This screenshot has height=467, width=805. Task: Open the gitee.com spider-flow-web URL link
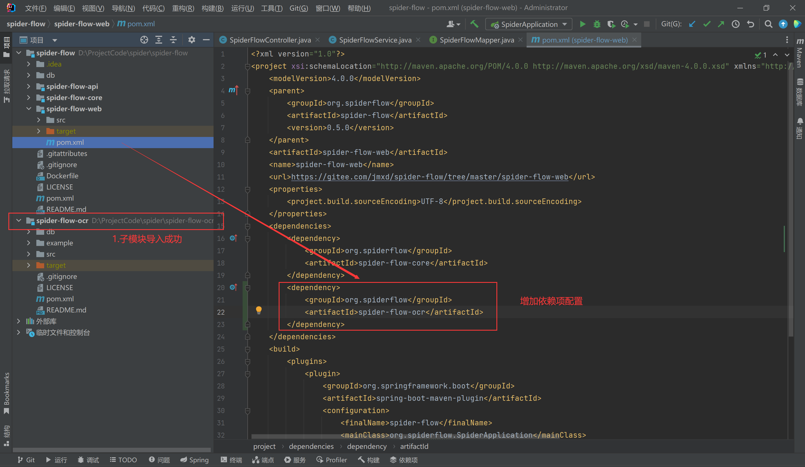point(430,177)
